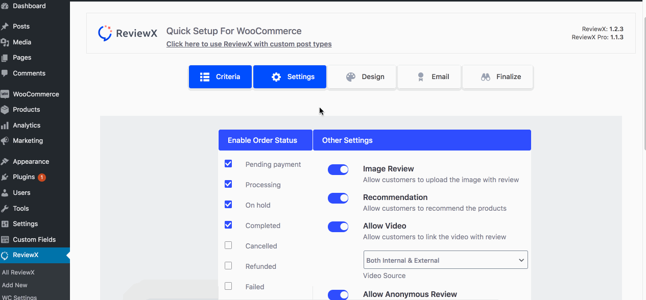
Task: Open the Appearance menu in sidebar
Action: pos(31,162)
